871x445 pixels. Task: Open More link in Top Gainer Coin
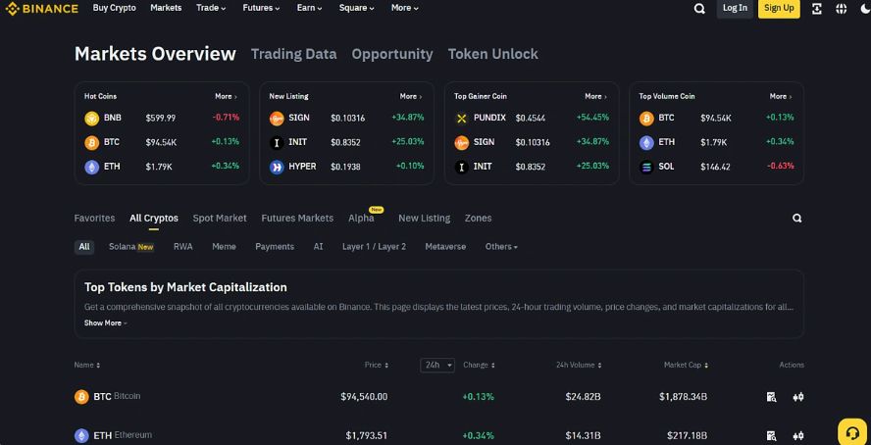pyautogui.click(x=595, y=96)
